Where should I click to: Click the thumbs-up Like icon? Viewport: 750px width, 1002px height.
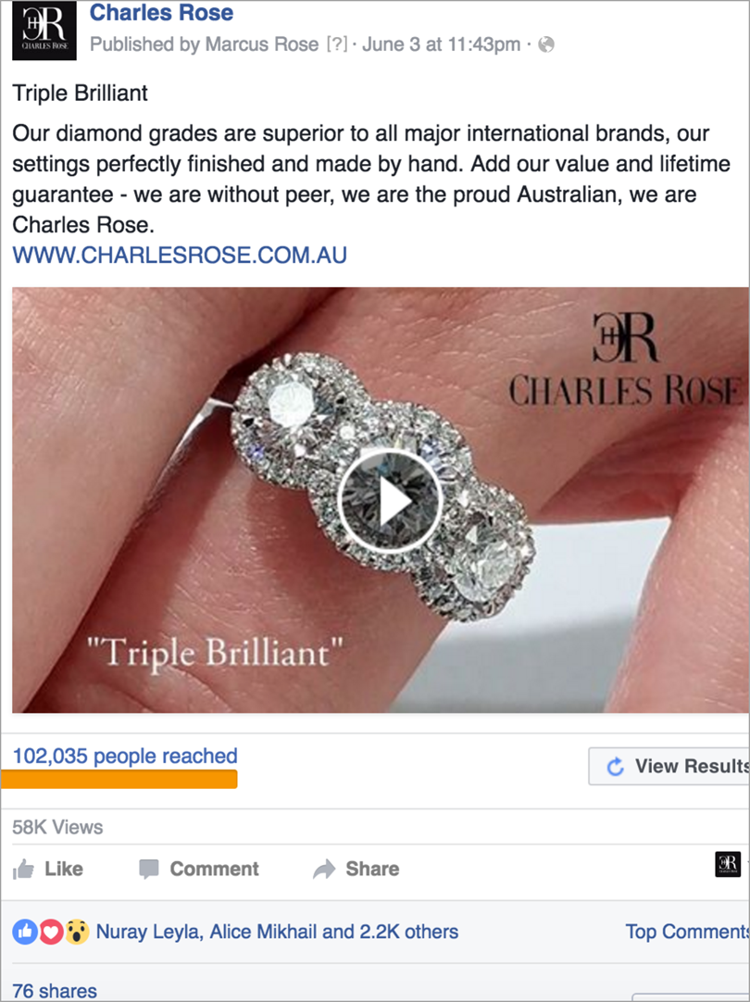[x=24, y=869]
